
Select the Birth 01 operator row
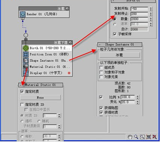(x=48, y=48)
